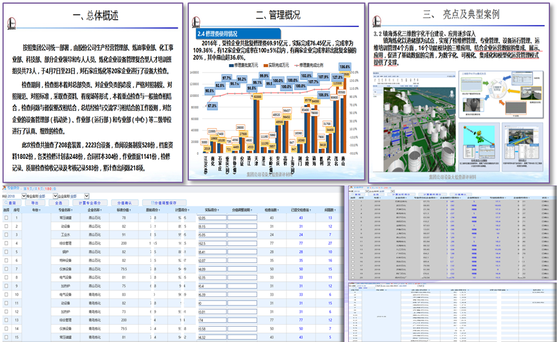Image resolution: width=558 pixels, height=342 pixels.
Task: Click the 修理费批复万元 blue legend swatch
Action: [x=231, y=65]
